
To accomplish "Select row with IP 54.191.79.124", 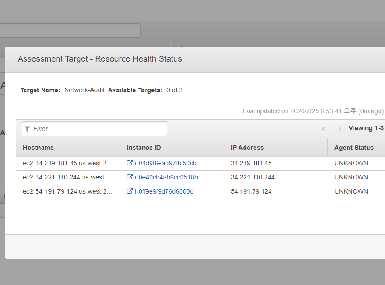I will (201, 191).
